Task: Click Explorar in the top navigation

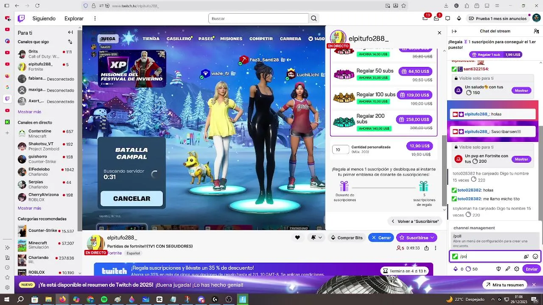Action: click(74, 19)
